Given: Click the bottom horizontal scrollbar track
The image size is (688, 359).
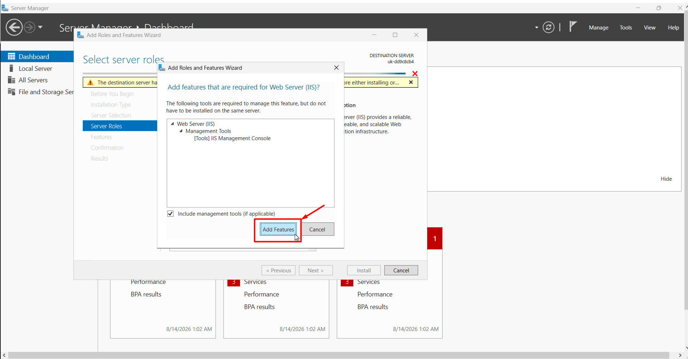Looking at the screenshot, I should [338, 355].
